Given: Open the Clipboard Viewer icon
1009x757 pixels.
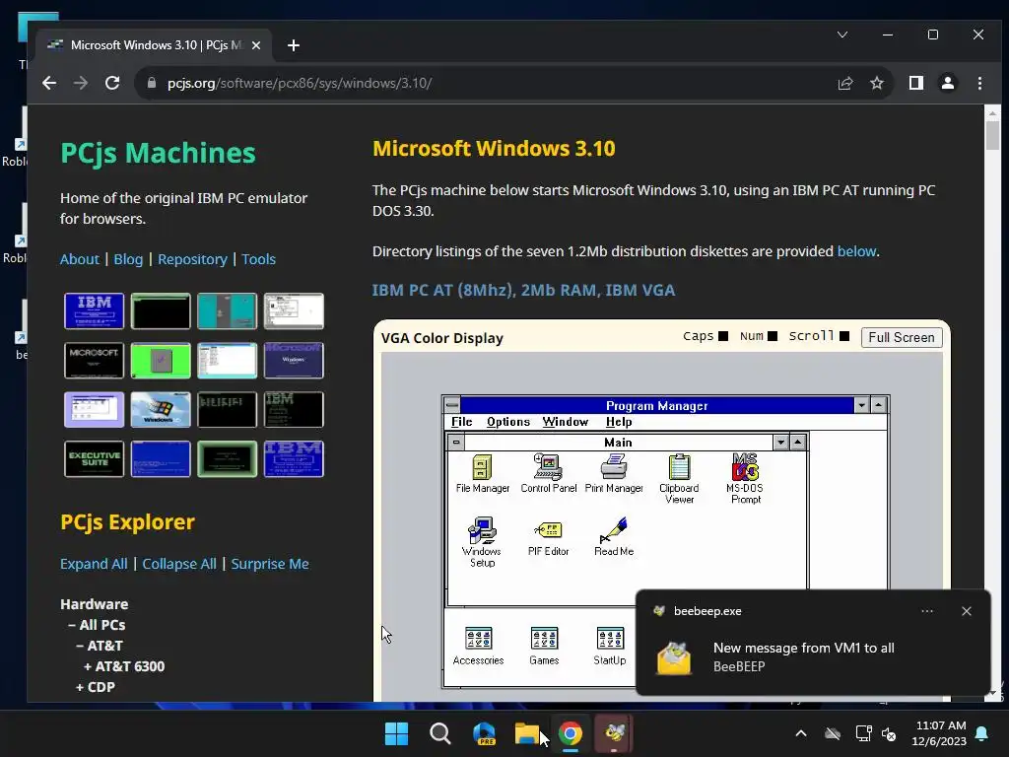Looking at the screenshot, I should click(x=679, y=479).
